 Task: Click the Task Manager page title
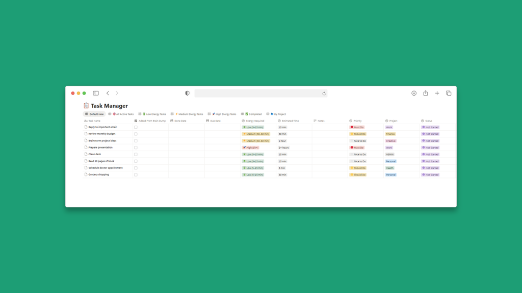click(109, 106)
